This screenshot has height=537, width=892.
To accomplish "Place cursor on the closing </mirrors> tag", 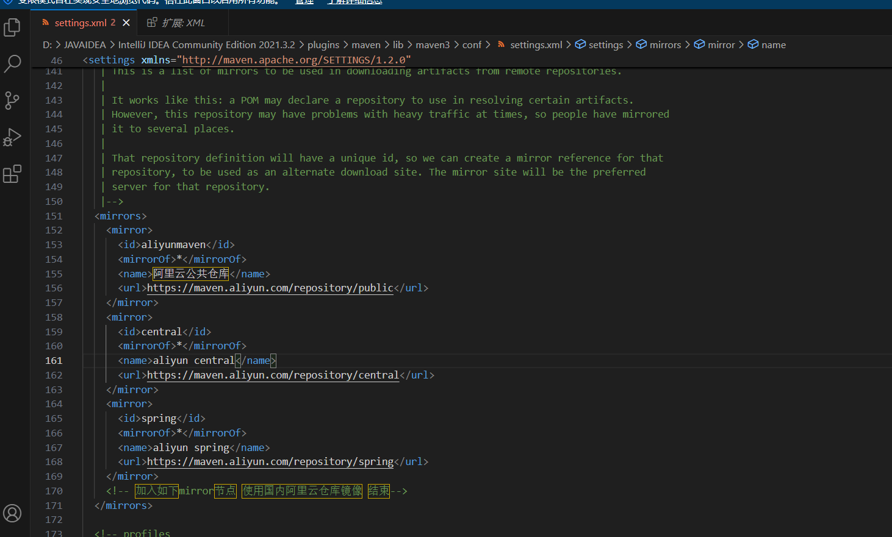I will point(123,505).
